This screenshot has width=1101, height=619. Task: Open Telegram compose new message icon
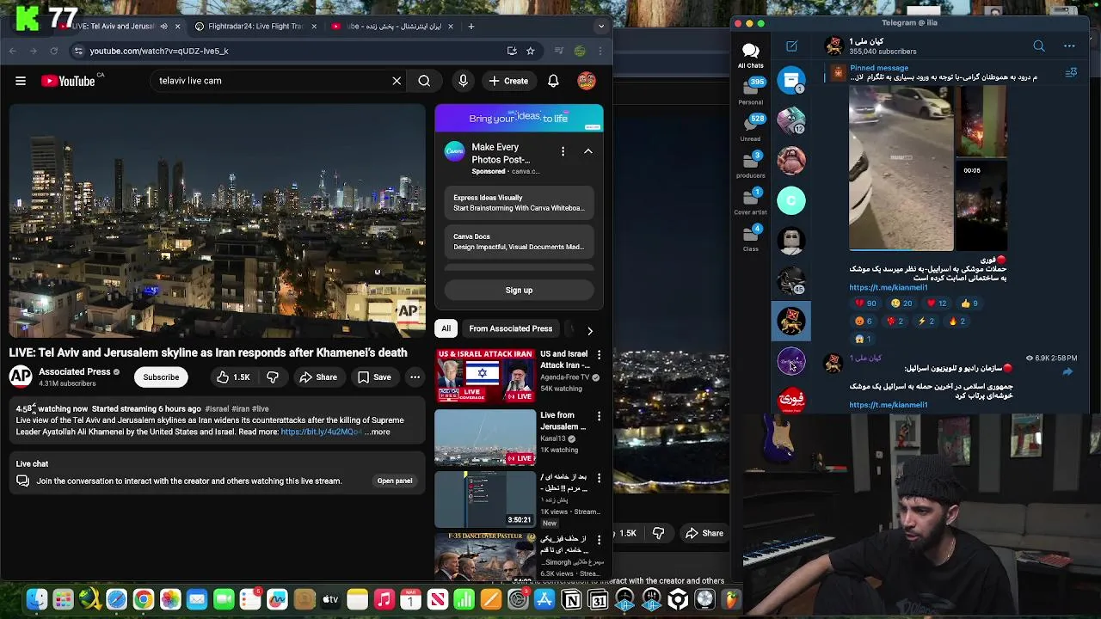point(791,46)
